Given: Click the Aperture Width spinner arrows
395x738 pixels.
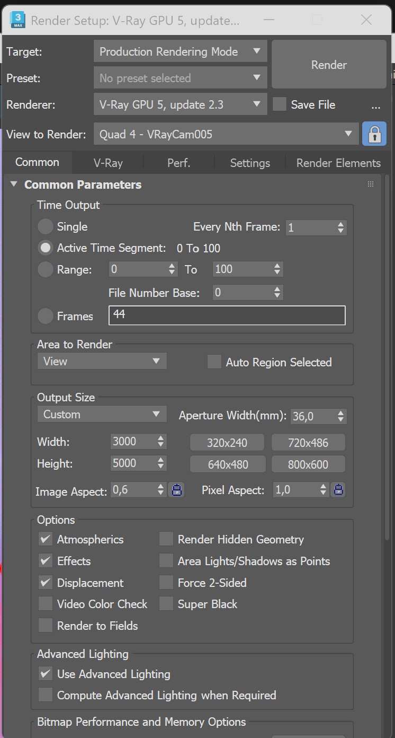Looking at the screenshot, I should click(341, 416).
